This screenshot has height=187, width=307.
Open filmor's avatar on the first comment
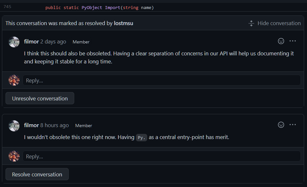(x=14, y=42)
